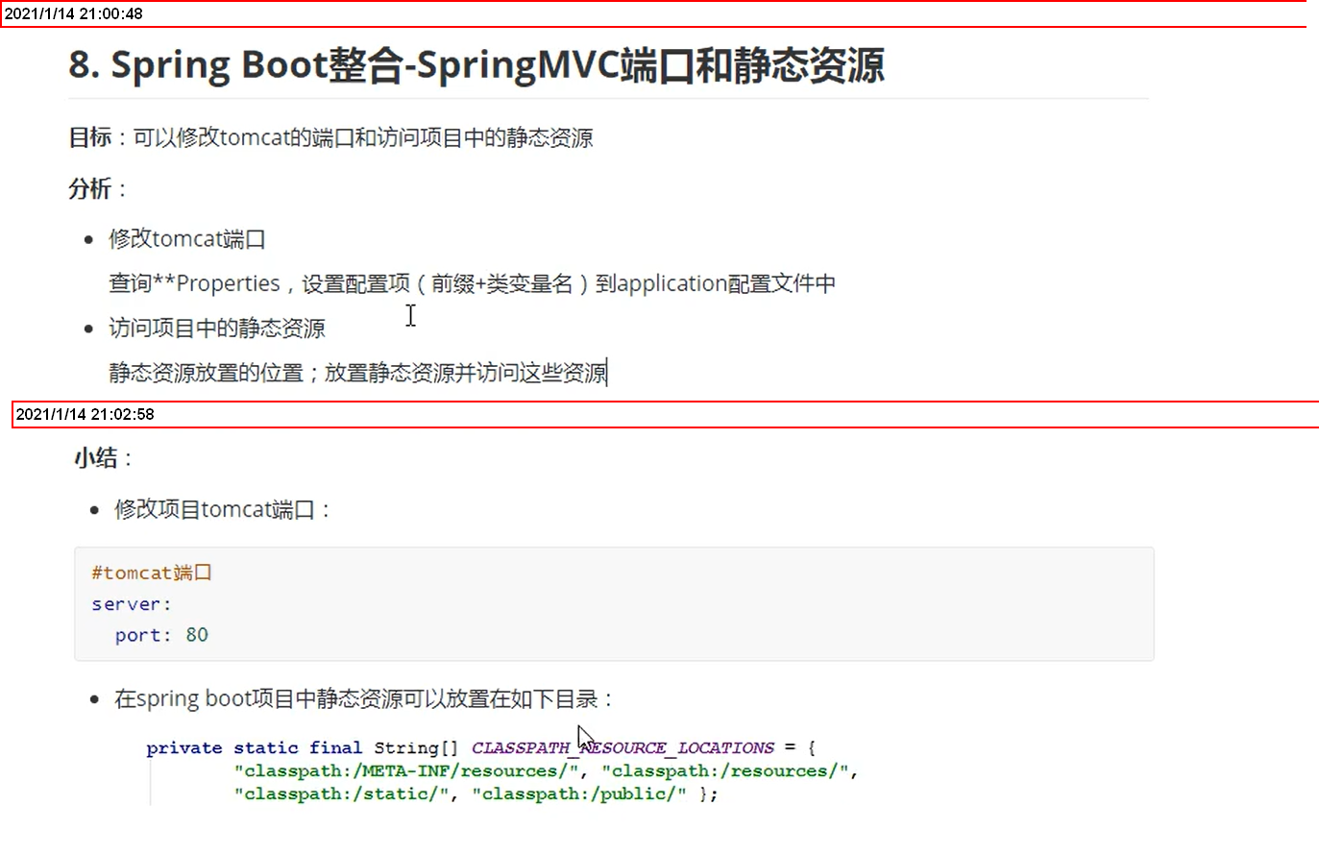Click the line '静态资源放置的位置；放置静态资源并访问这些资源'
This screenshot has width=1319, height=854.
[x=357, y=373]
